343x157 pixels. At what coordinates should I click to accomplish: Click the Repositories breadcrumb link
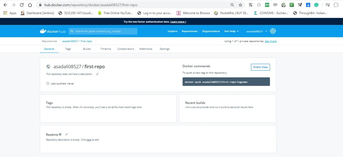[x=49, y=41]
